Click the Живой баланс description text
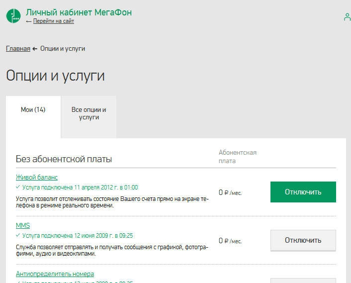The height and width of the screenshot is (283, 351). 112,202
